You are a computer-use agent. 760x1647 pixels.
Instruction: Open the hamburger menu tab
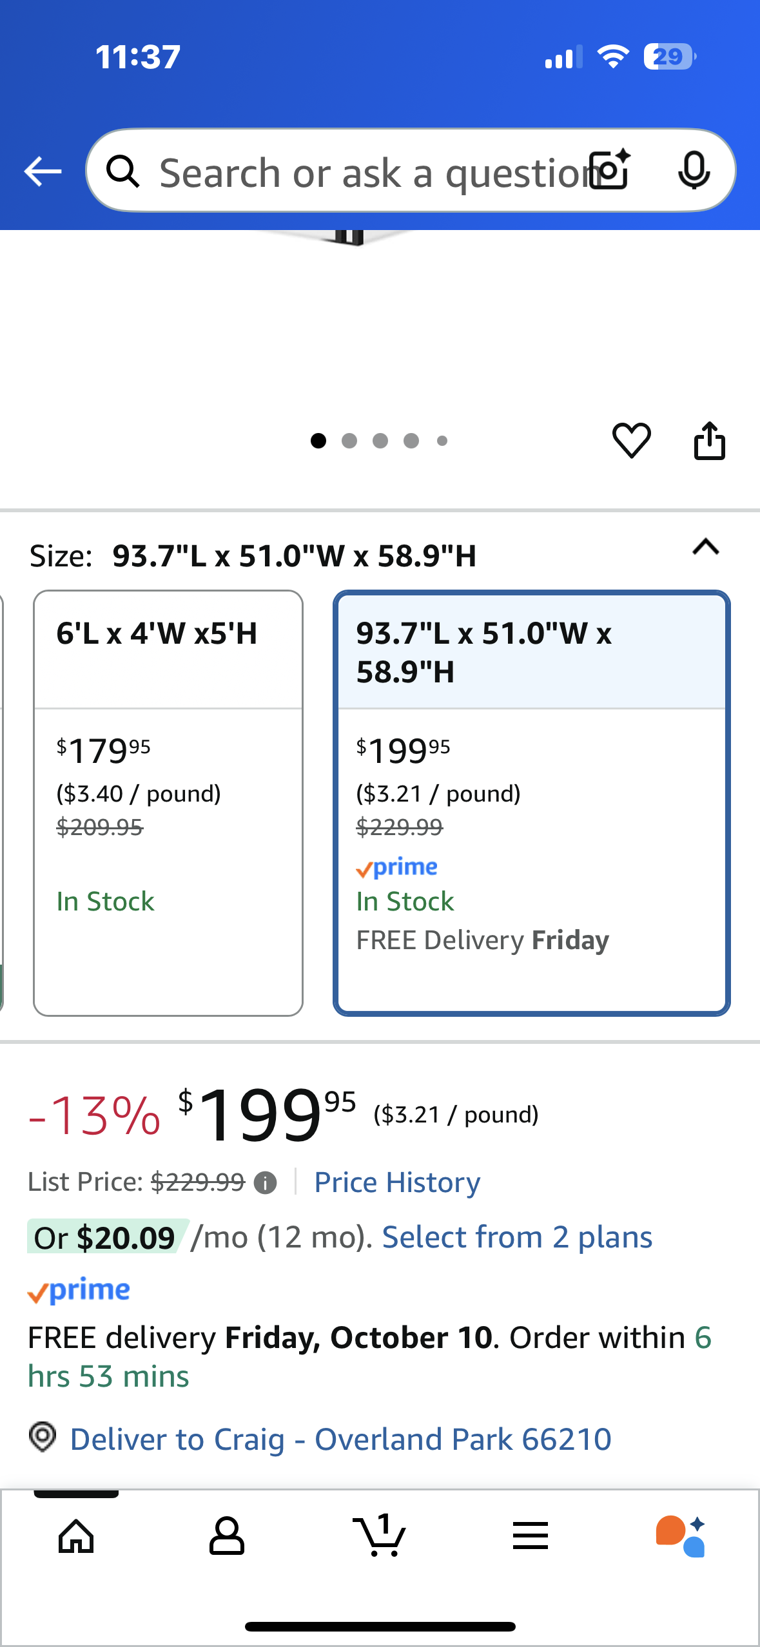(530, 1536)
